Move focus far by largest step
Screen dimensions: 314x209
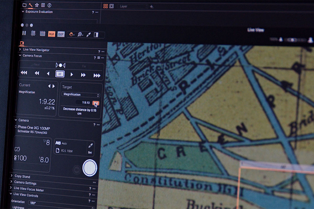coord(97,76)
